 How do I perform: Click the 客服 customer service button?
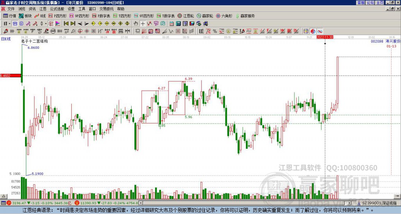(361, 2)
